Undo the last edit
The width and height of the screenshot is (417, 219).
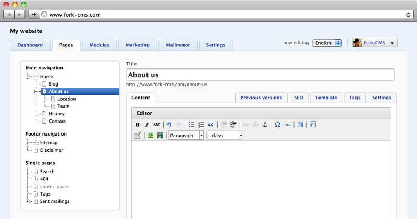click(169, 125)
